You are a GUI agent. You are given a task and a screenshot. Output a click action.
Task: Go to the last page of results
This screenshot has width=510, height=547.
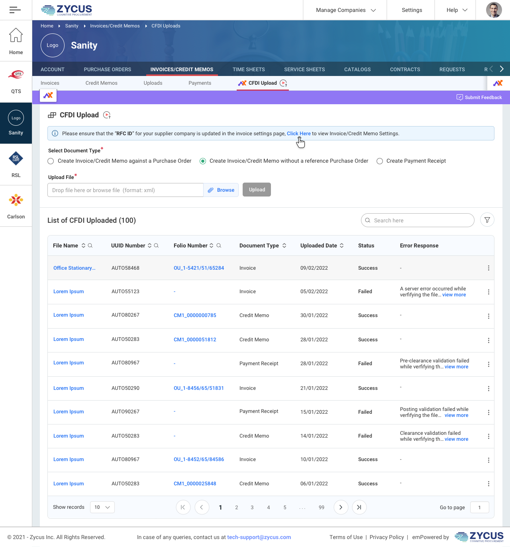point(359,507)
